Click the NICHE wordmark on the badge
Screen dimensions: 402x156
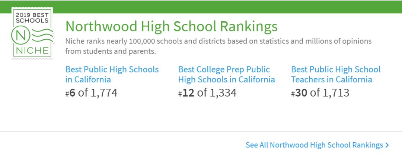tap(32, 51)
